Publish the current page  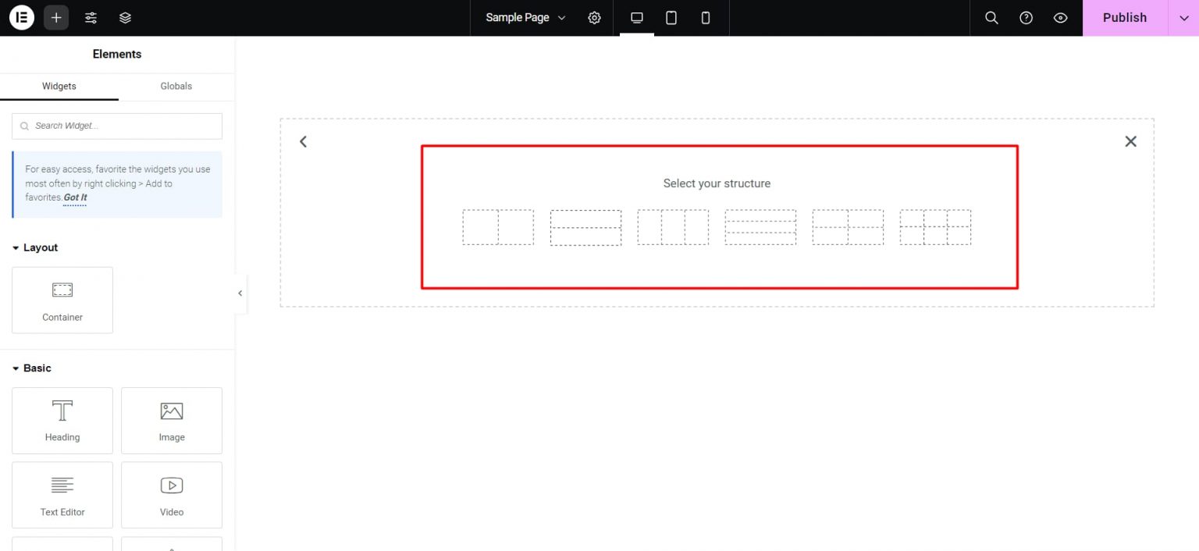[1124, 17]
